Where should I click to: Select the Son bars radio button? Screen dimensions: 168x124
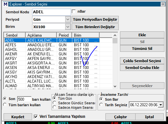[5, 99]
